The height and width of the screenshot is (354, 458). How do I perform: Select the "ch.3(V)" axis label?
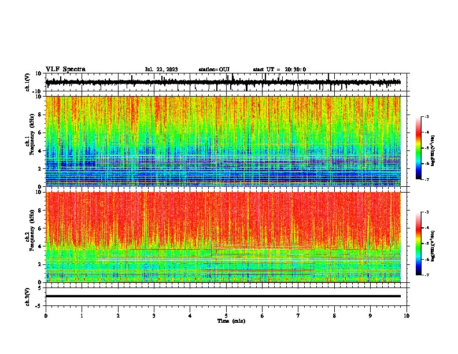click(x=28, y=297)
